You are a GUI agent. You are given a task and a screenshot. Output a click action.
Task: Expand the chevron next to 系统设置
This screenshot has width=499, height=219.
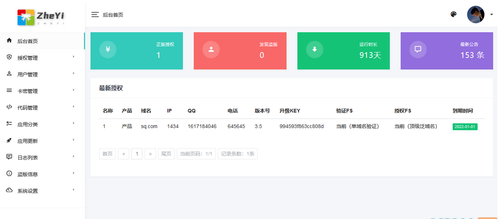pyautogui.click(x=74, y=190)
